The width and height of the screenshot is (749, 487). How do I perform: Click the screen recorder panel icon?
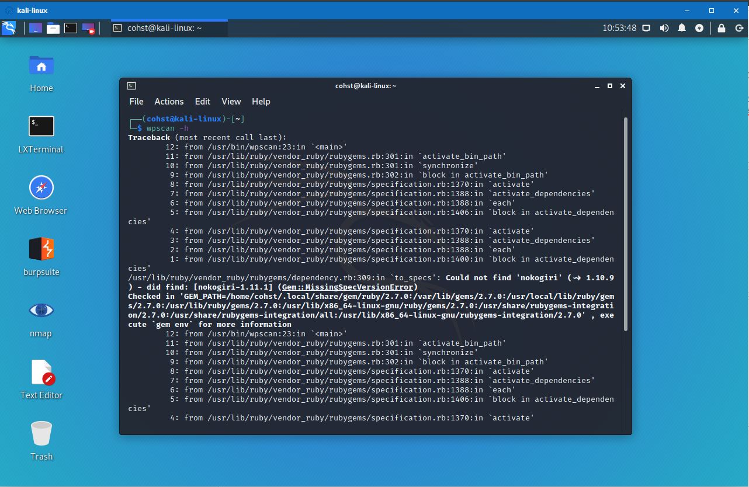[88, 28]
